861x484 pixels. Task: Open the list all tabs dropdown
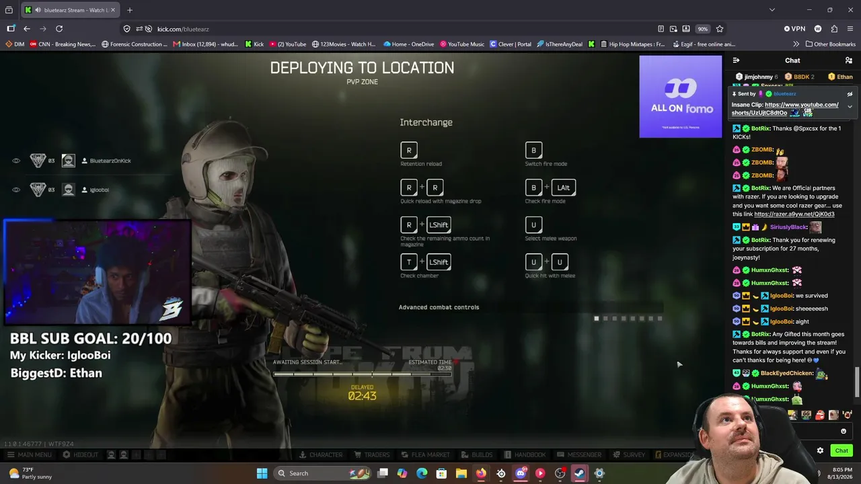click(x=772, y=10)
